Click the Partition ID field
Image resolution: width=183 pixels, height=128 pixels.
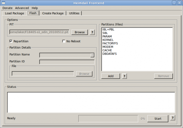click(x=67, y=62)
